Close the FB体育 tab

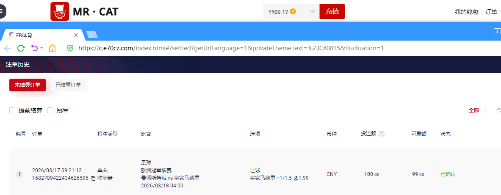click(76, 35)
